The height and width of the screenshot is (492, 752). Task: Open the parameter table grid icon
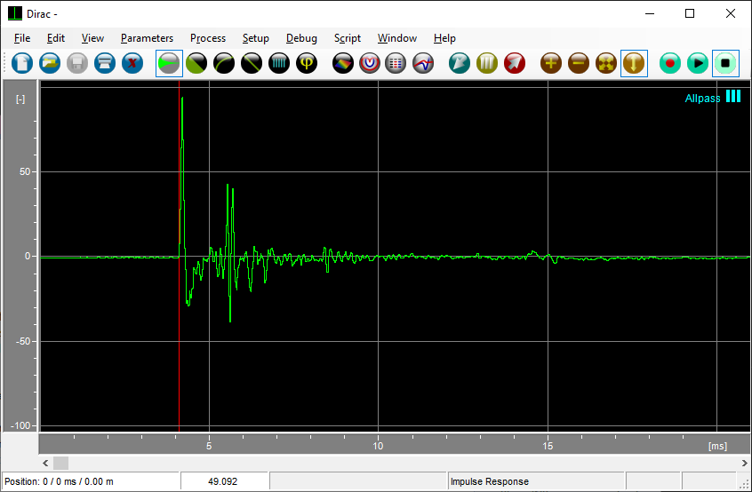[396, 63]
